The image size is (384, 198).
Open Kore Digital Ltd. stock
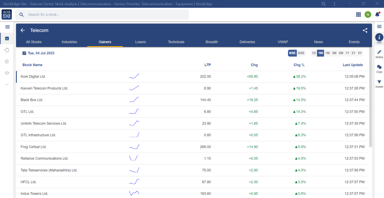click(x=33, y=77)
